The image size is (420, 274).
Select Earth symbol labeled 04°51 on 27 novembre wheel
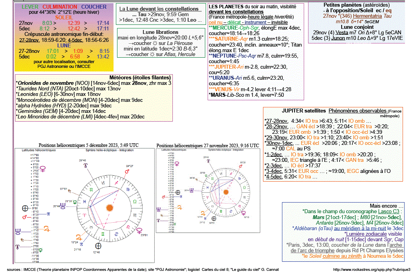(x=214, y=219)
